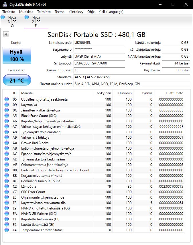Open the Kiintolevy menu
The width and height of the screenshot is (193, 245).
[76, 12]
